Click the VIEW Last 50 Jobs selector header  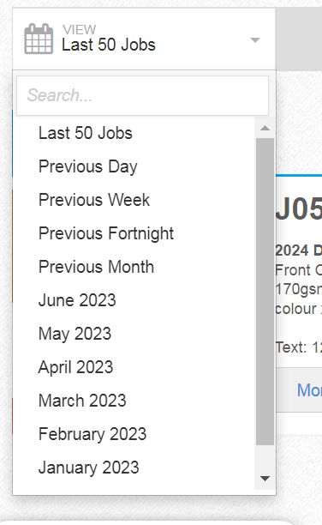click(x=144, y=39)
